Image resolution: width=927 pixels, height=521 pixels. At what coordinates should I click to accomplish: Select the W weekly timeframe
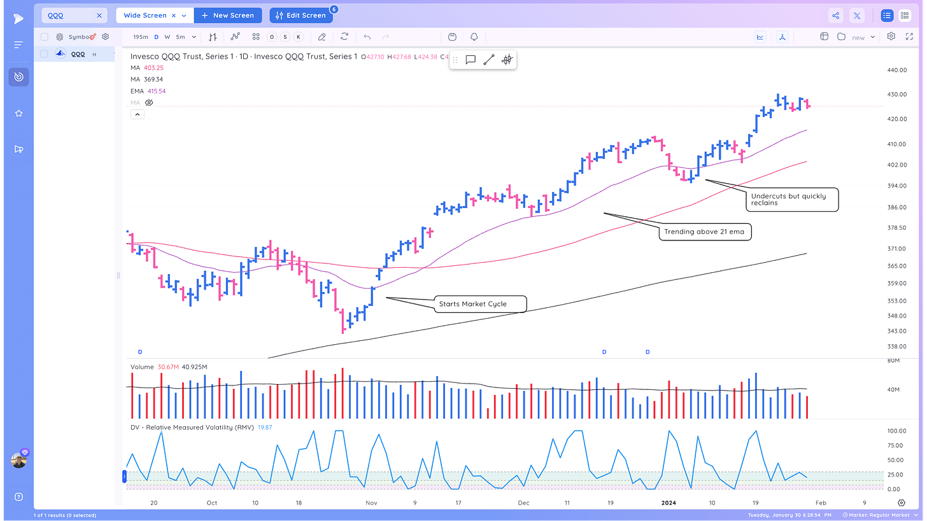click(167, 37)
